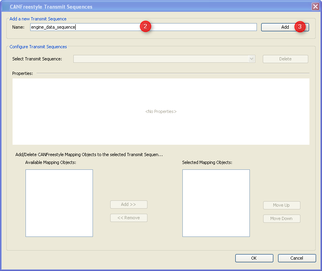Confirm the dialog with OK
Viewport: 322px width, 271px height.
click(x=254, y=258)
